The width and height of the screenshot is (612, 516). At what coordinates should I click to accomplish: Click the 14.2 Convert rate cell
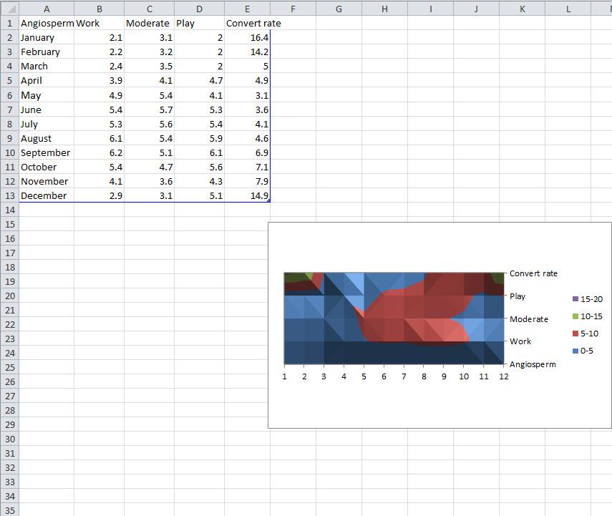click(247, 52)
